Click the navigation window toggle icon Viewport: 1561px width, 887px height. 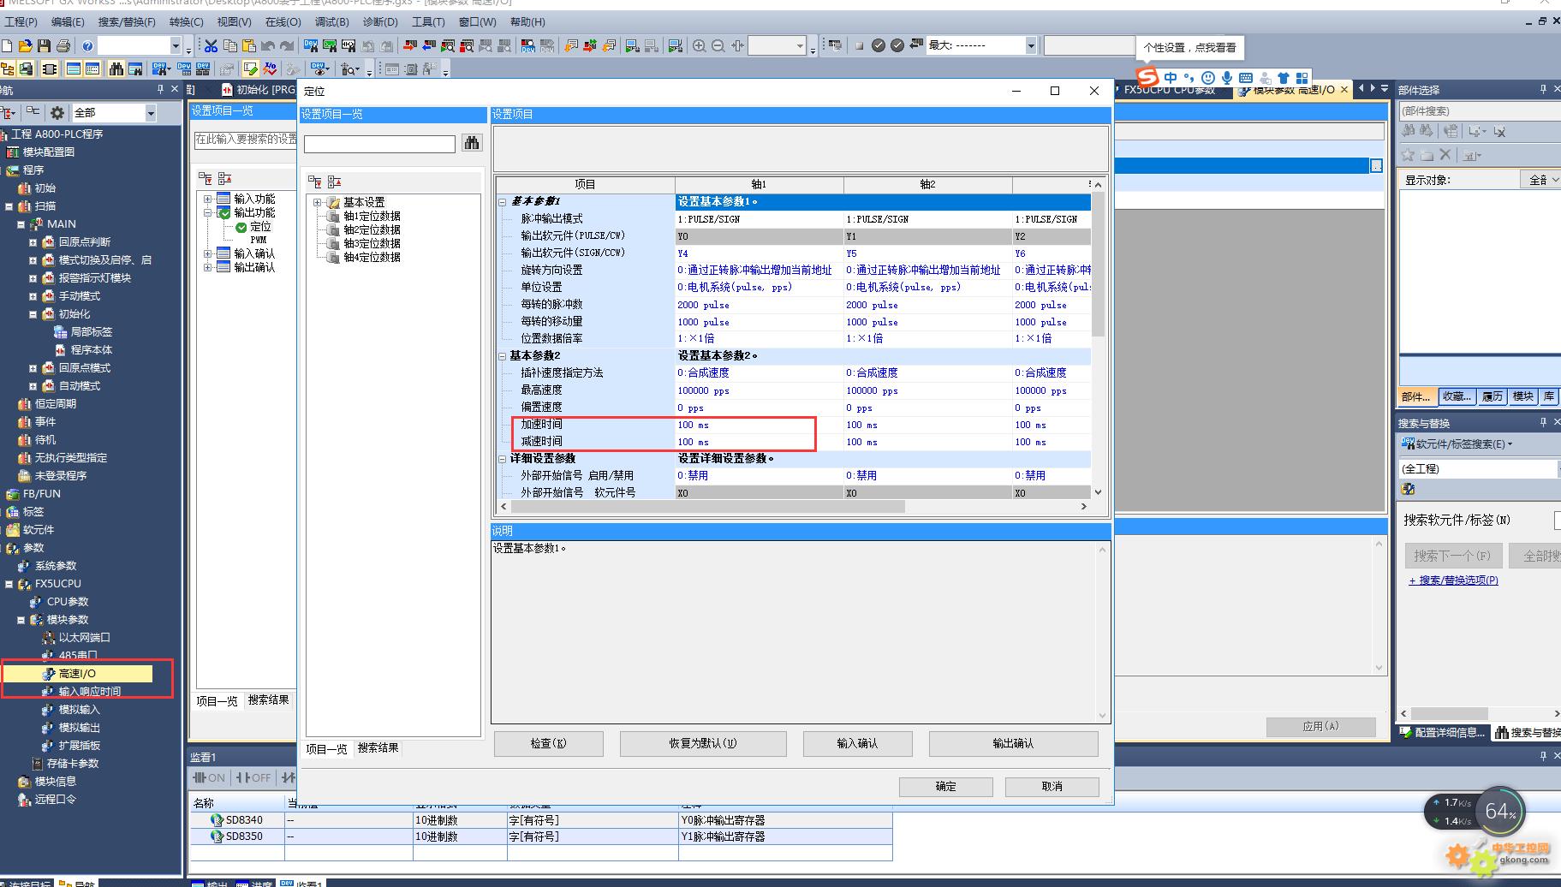point(8,68)
